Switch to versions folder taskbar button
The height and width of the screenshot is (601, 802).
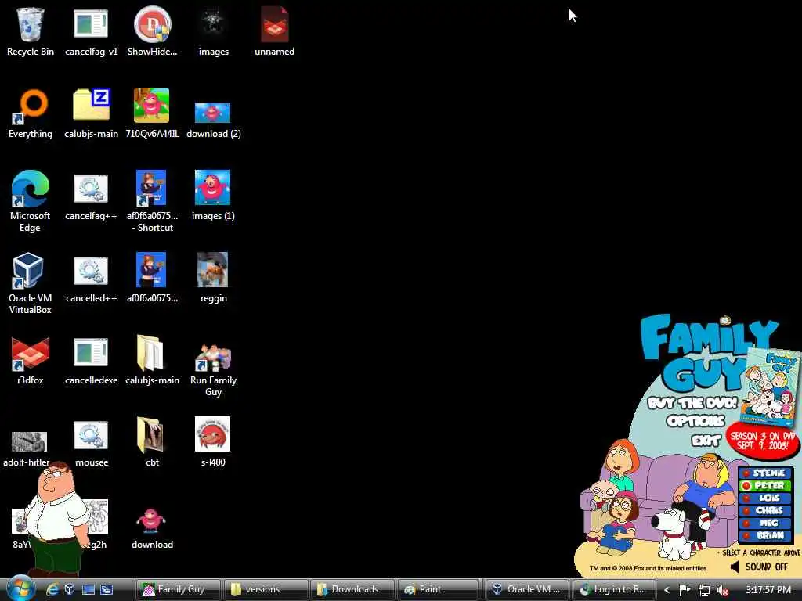266,589
